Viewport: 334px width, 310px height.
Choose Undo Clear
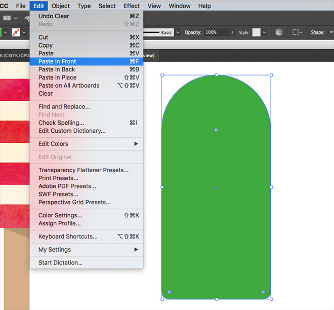click(x=87, y=16)
